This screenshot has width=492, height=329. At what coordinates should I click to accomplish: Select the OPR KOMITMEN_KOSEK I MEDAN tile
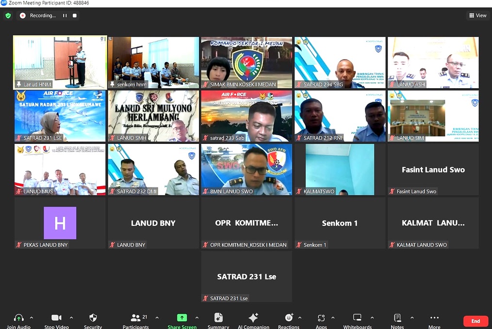point(246,223)
